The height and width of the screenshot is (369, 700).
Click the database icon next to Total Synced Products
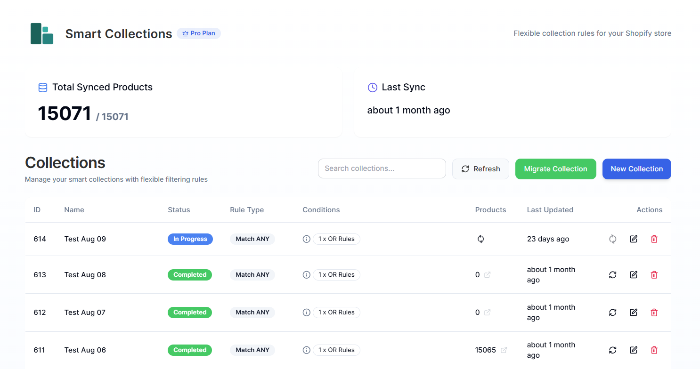click(x=43, y=88)
